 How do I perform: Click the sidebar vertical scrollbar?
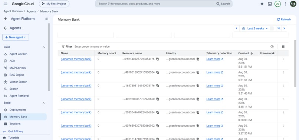coord(49,57)
